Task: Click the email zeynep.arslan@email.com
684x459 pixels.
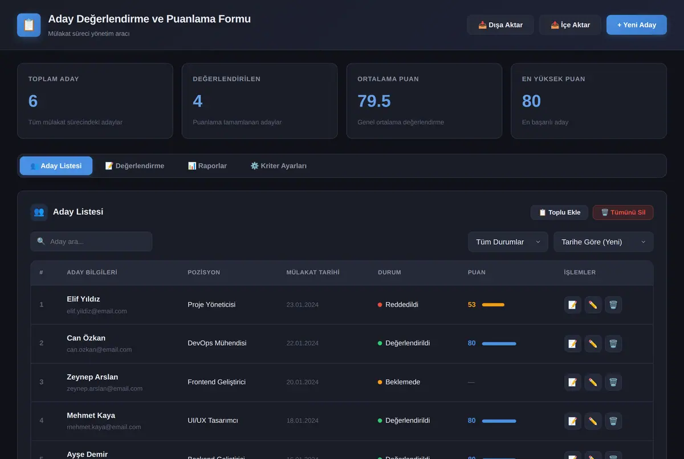Action: tap(105, 388)
